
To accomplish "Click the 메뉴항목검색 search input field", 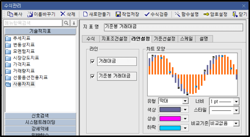I will coord(33,23).
